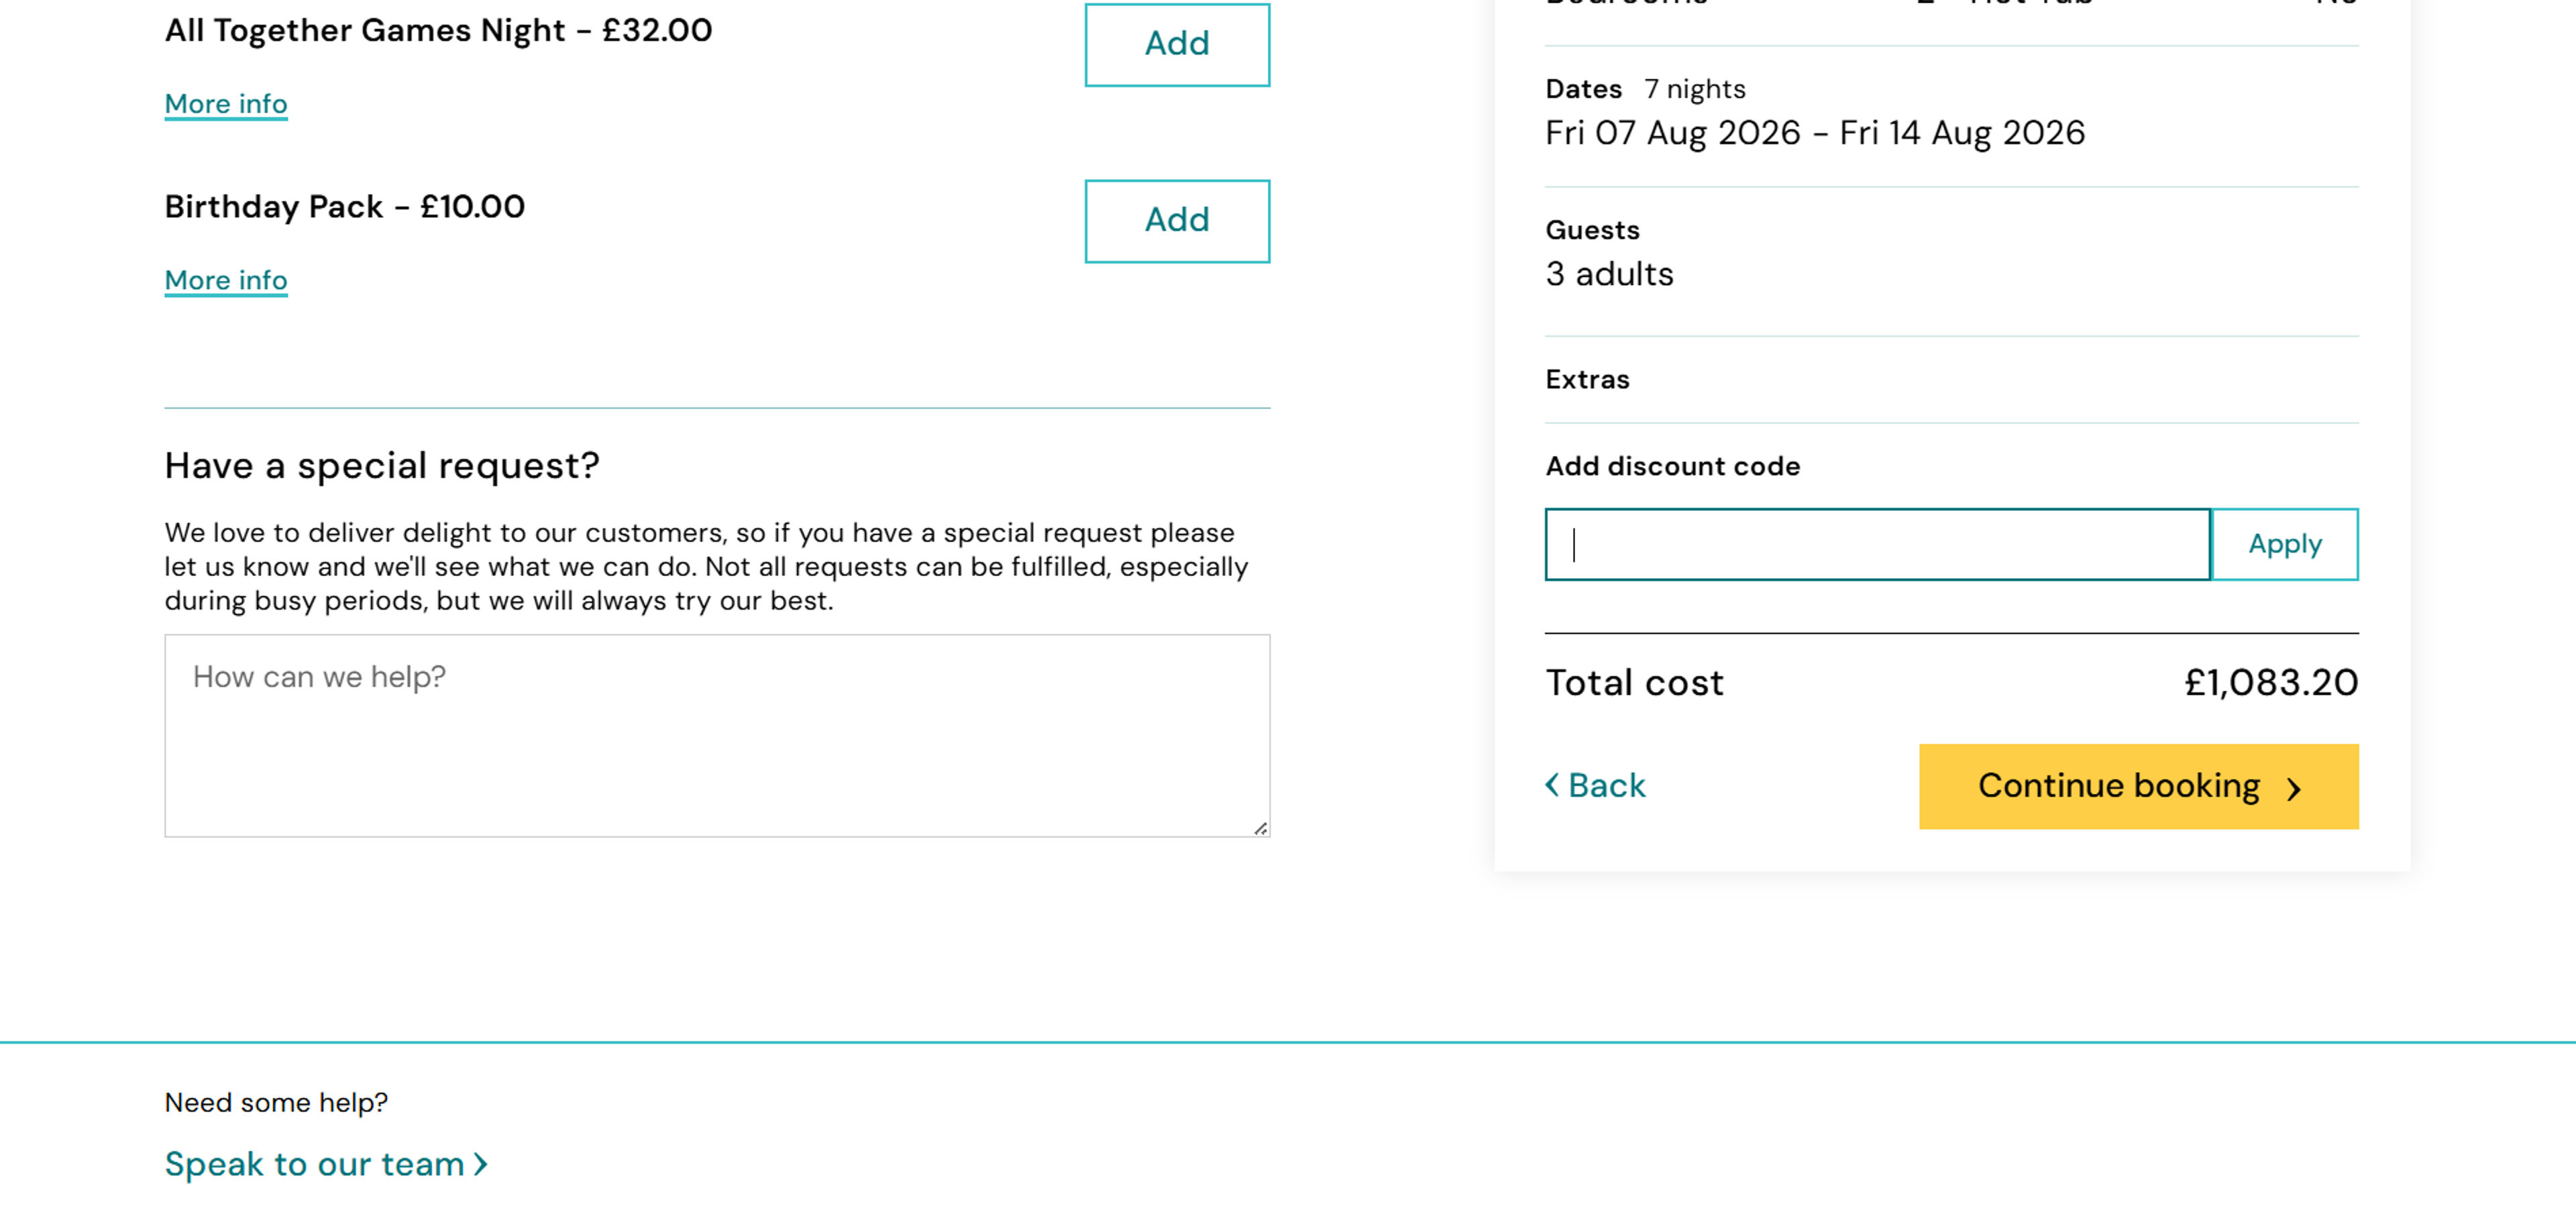Add the Birthday Pack extra

pyautogui.click(x=1176, y=220)
